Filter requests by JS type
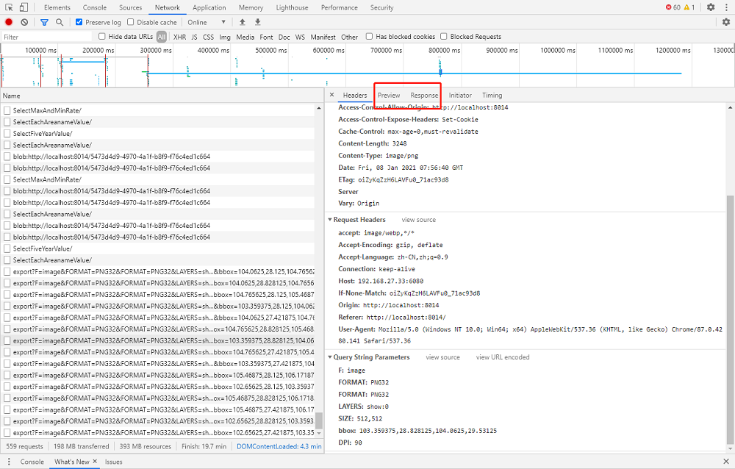This screenshot has height=469, width=735. (x=194, y=37)
